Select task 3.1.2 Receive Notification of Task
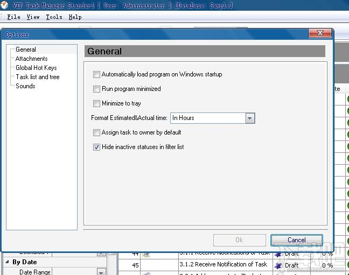Viewport: 349px width, 275px height. 224,264
